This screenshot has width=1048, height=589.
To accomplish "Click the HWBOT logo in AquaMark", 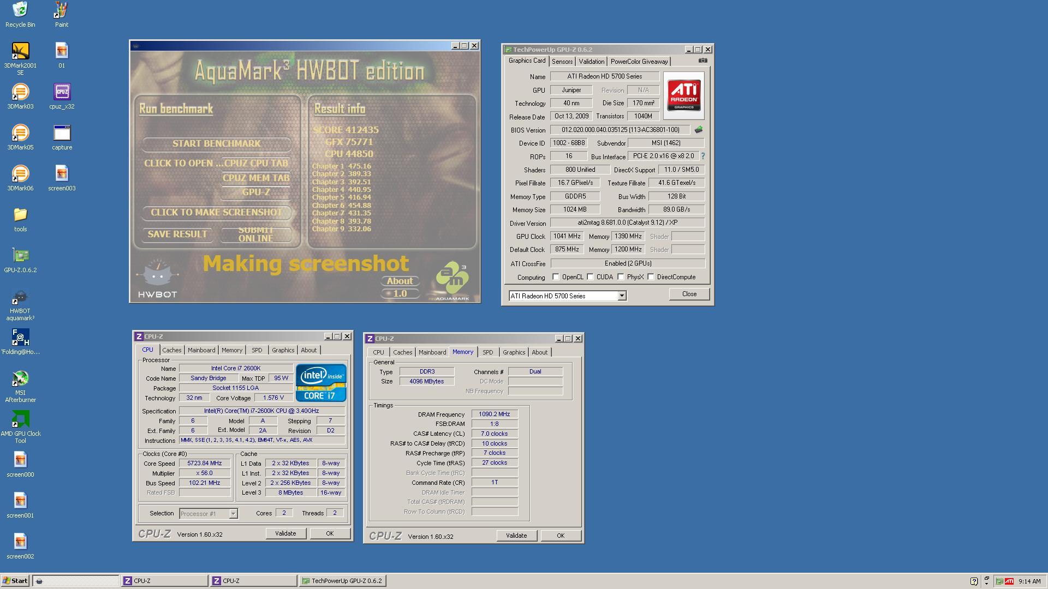I will click(x=157, y=279).
